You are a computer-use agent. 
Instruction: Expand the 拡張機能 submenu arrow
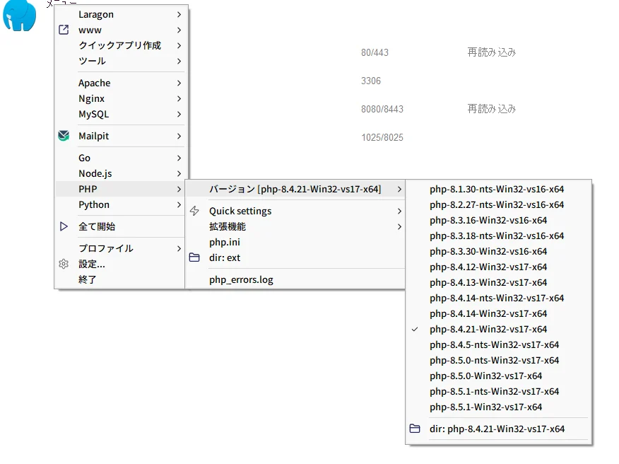click(399, 226)
